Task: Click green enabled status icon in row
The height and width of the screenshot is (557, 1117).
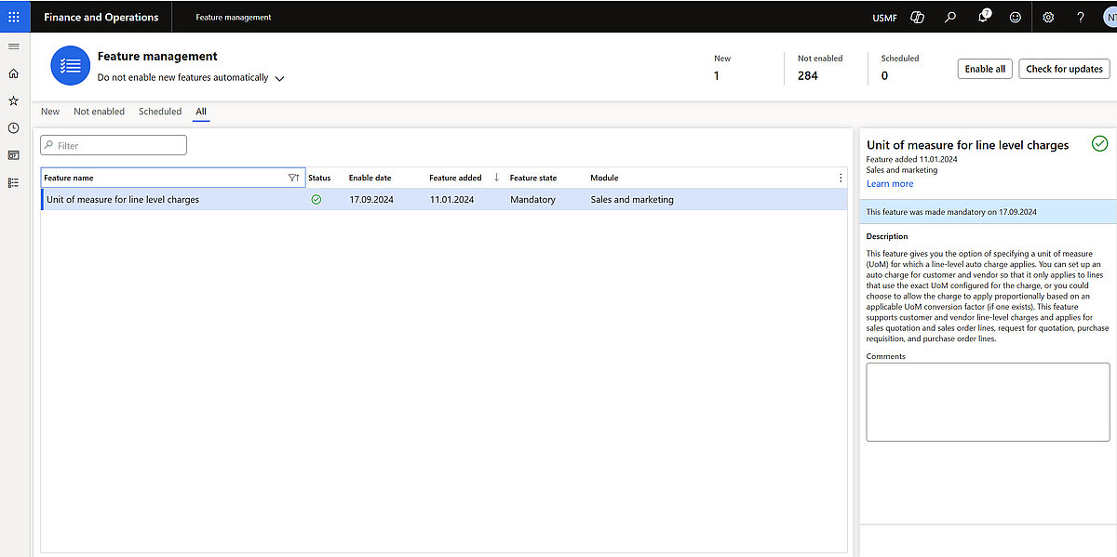Action: (x=316, y=199)
